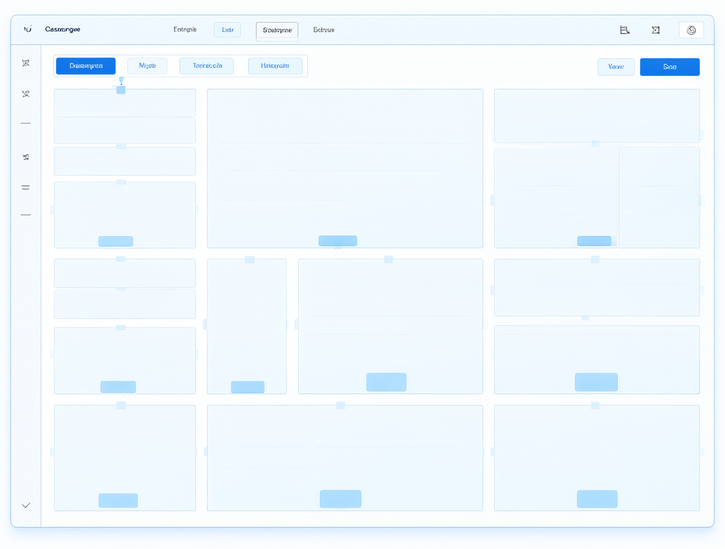Select the solid blue pill in the filter row
Image resolution: width=725 pixels, height=549 pixels.
[x=86, y=66]
